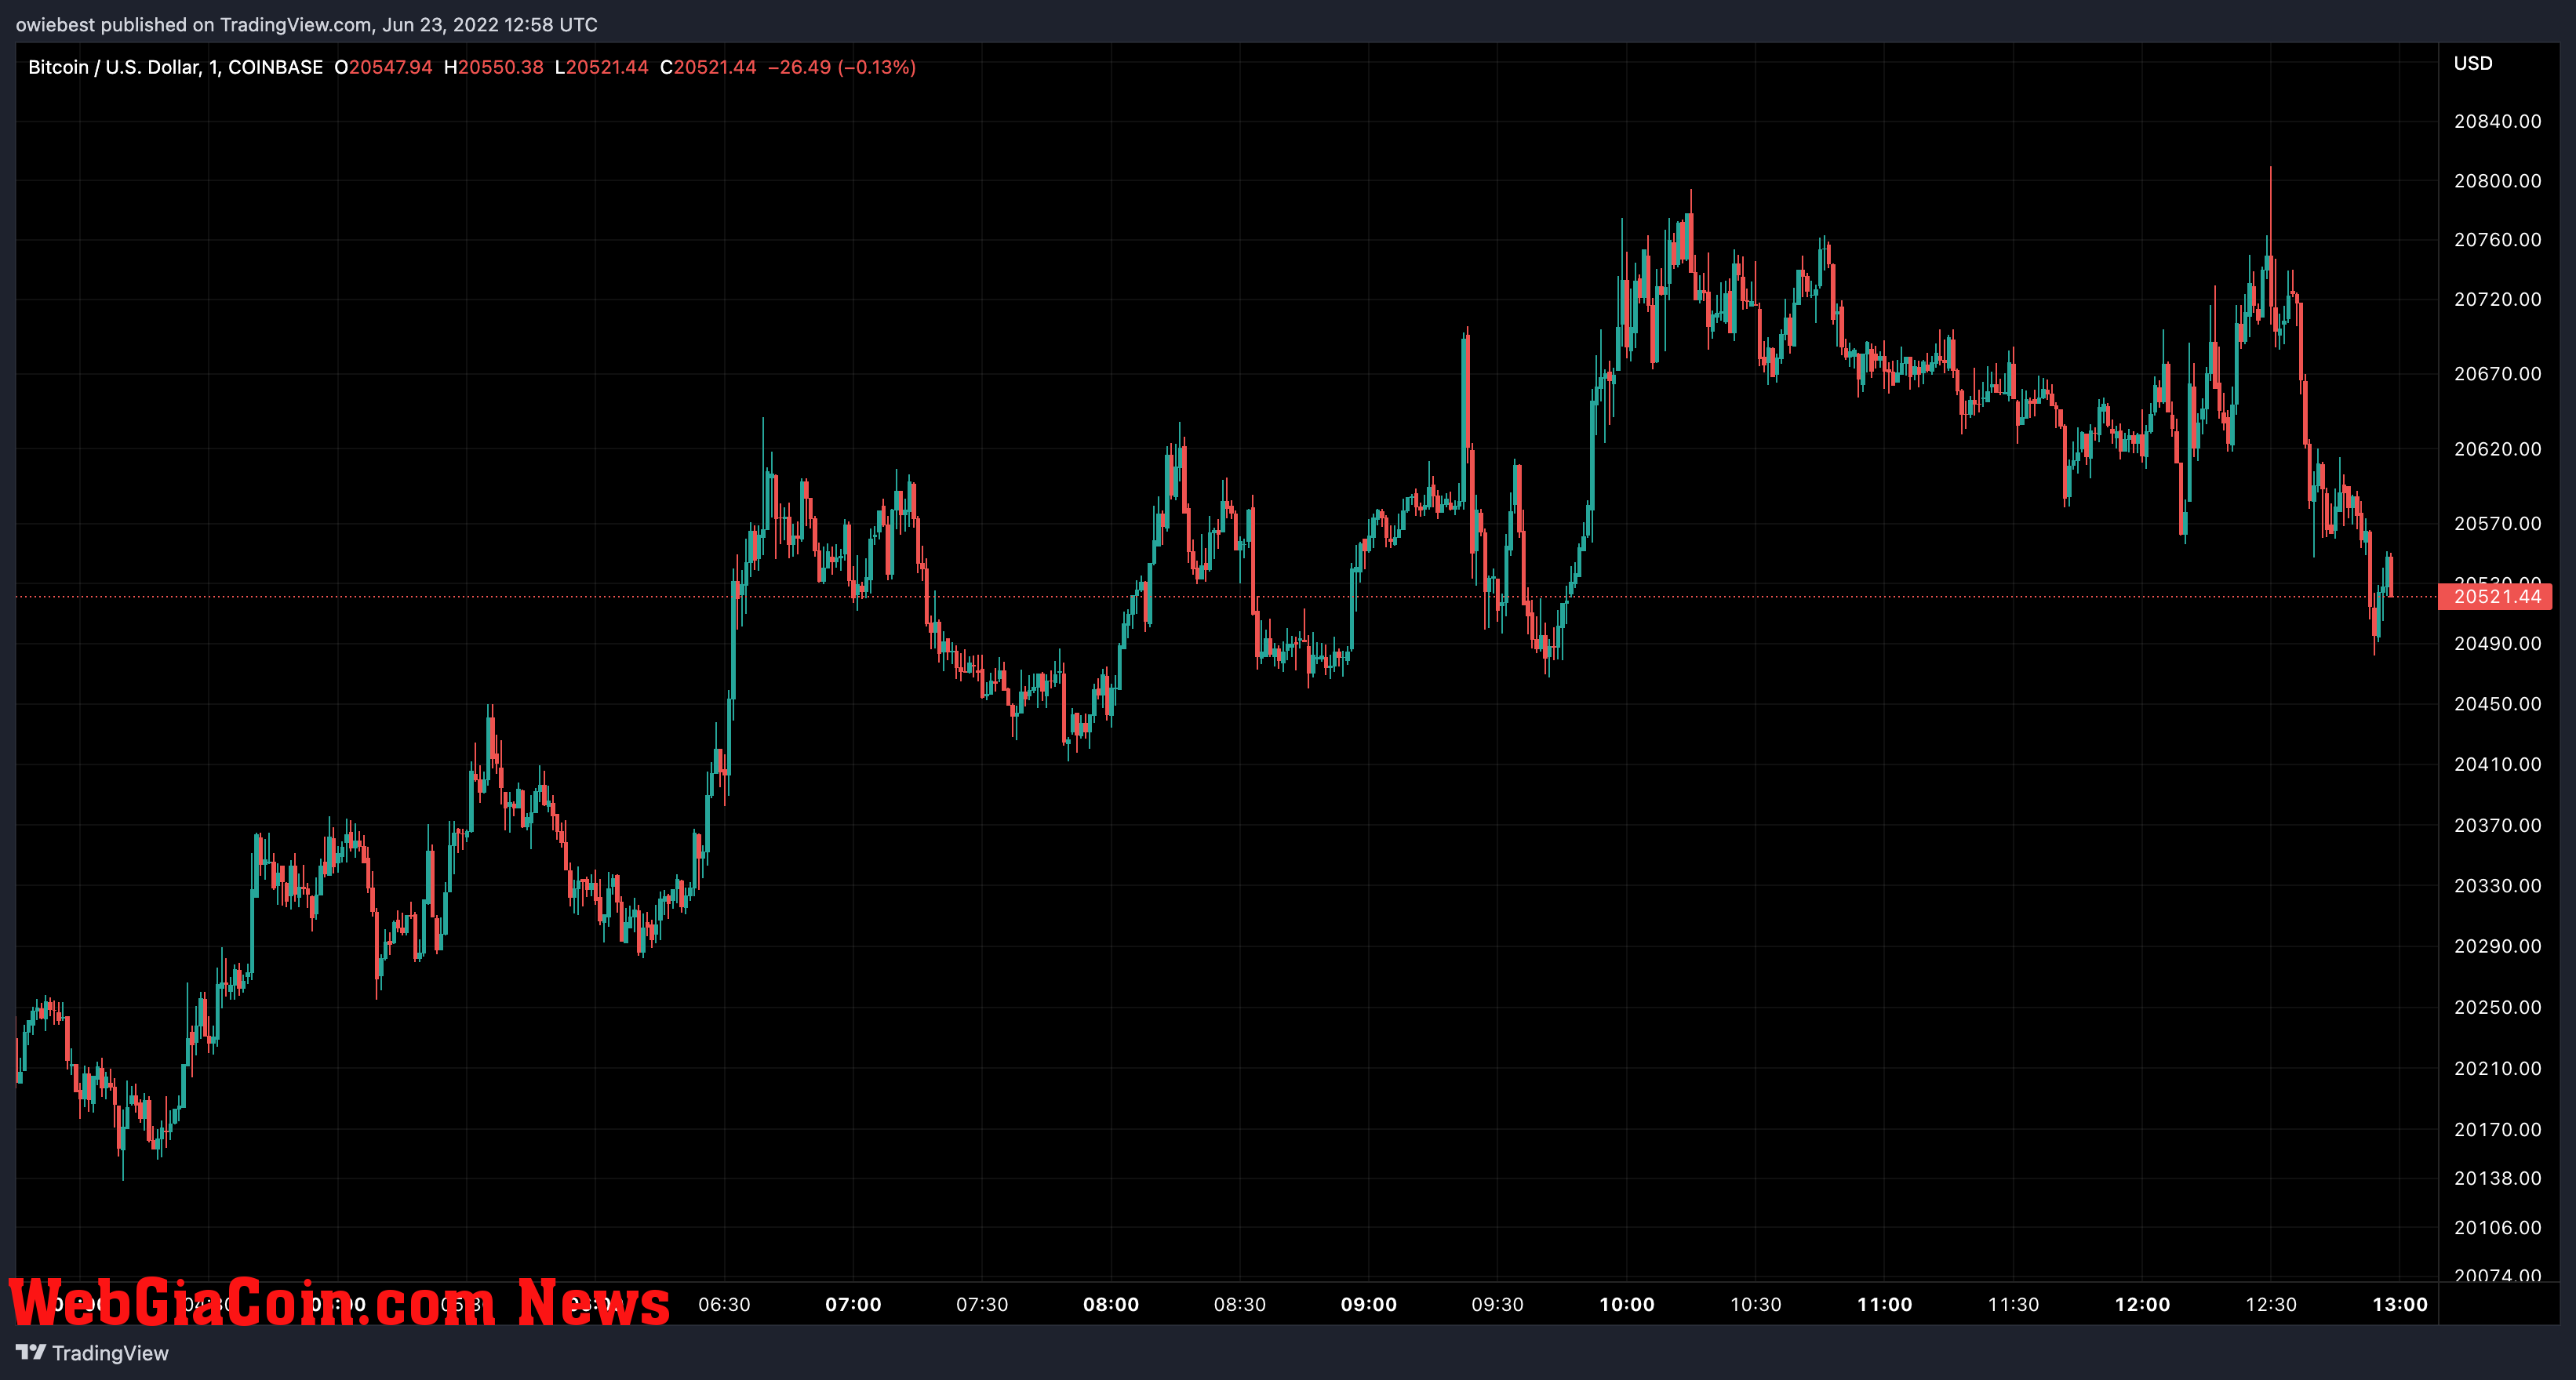Click the 09:30 time axis label
This screenshot has height=1380, width=2576.
[1497, 1304]
